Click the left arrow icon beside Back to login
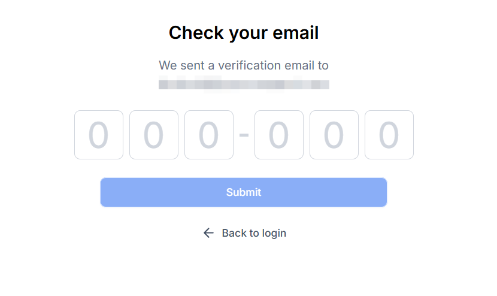Screen dimensions: 497x296 coord(208,233)
